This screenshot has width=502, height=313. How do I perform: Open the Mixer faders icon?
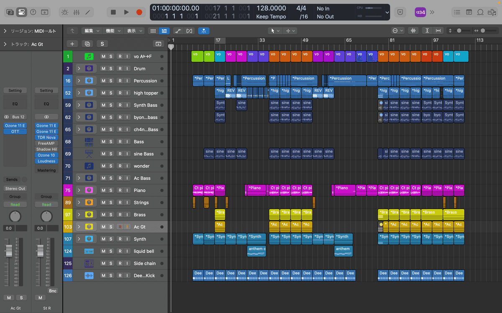[76, 12]
